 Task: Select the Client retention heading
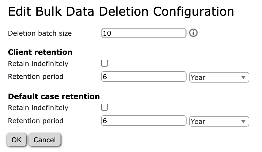coord(40,52)
